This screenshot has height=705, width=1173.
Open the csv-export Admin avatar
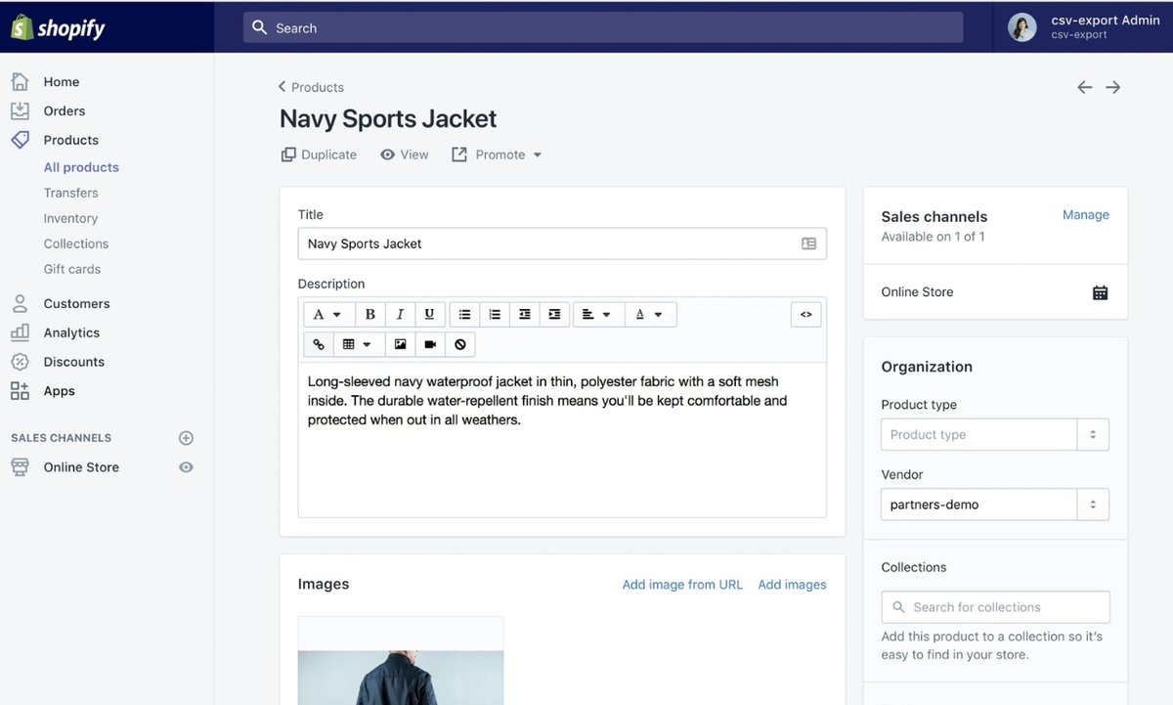[x=1022, y=27]
